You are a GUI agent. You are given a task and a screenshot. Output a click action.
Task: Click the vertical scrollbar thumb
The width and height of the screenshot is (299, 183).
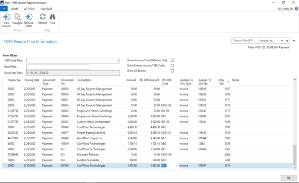pos(294,155)
